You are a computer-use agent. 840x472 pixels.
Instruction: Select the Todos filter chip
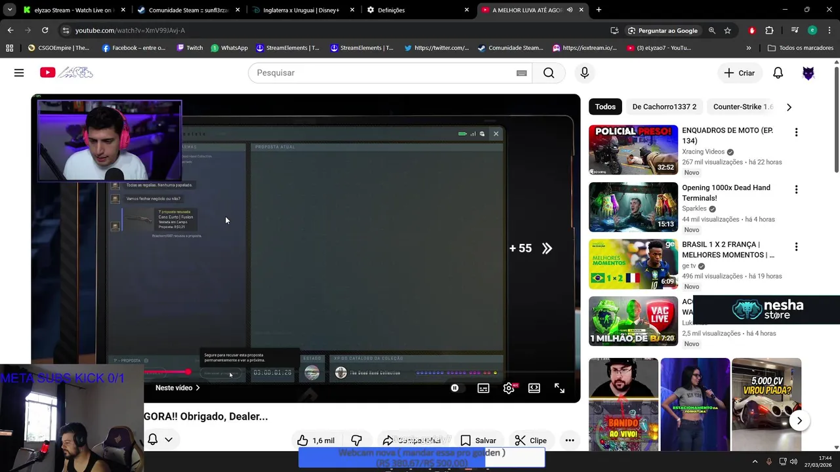click(x=605, y=107)
